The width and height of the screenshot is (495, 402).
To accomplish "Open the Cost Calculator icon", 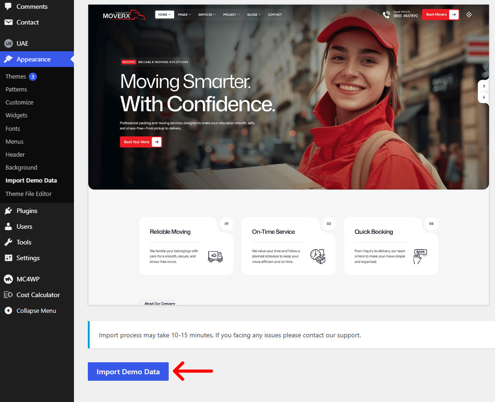I will (8, 295).
